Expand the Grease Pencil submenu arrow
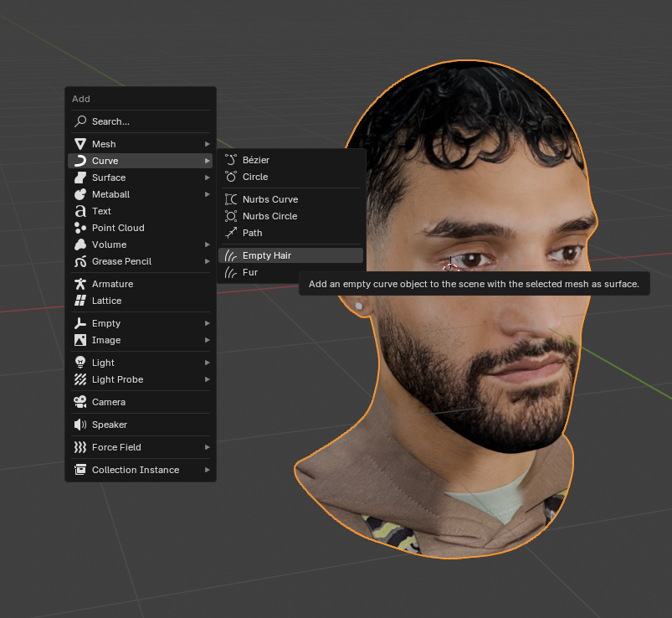This screenshot has height=618, width=672. [208, 261]
